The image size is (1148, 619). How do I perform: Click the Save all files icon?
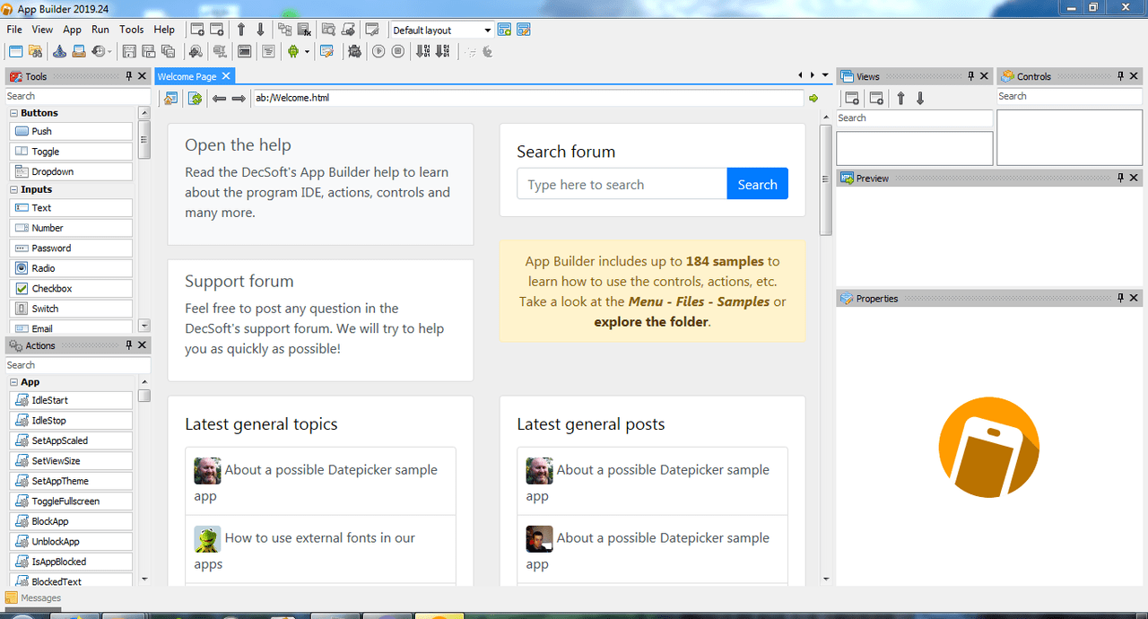click(x=169, y=51)
